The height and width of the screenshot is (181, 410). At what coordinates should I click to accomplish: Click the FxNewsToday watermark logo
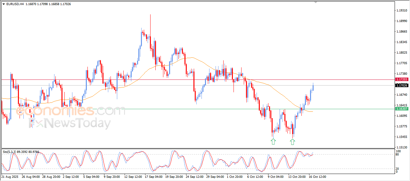70,123
